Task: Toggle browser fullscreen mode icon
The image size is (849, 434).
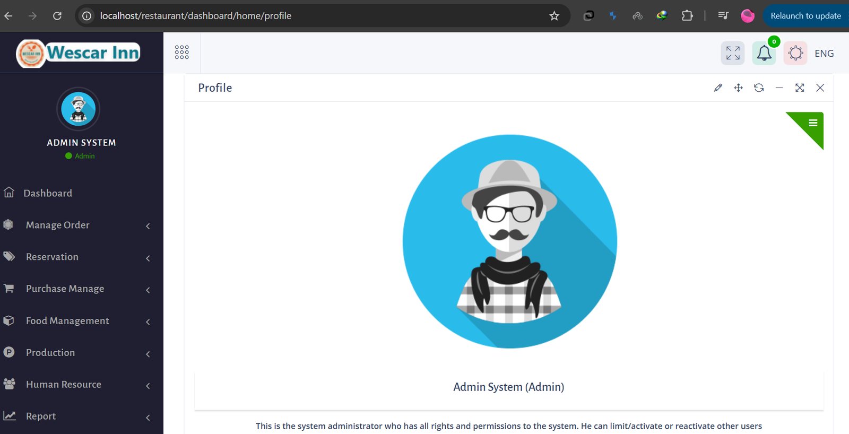Action: point(733,53)
